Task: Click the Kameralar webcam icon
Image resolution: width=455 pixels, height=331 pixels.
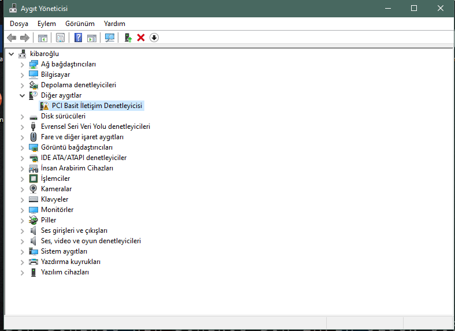Action: [x=33, y=189]
